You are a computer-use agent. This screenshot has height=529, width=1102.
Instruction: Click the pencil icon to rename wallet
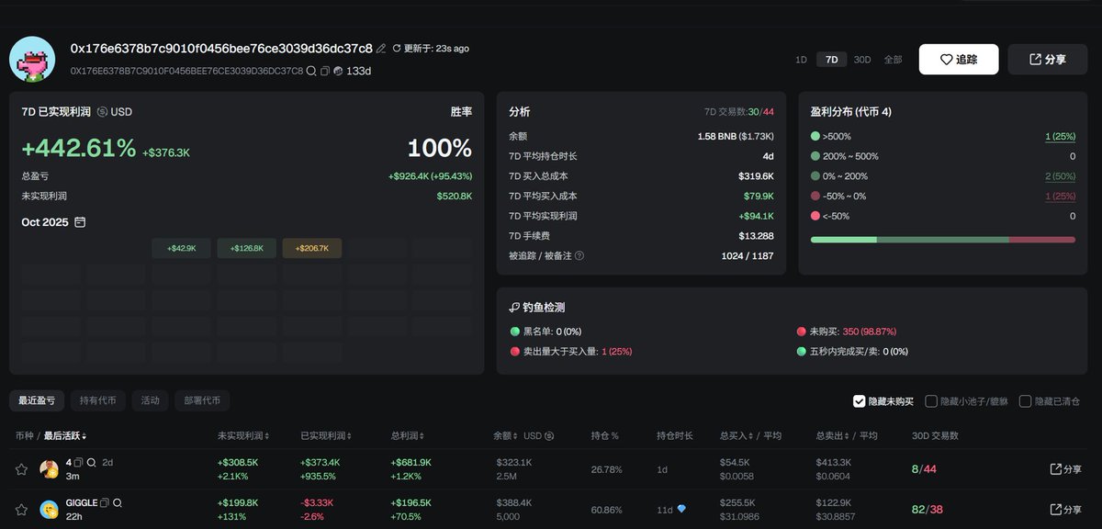[381, 49]
